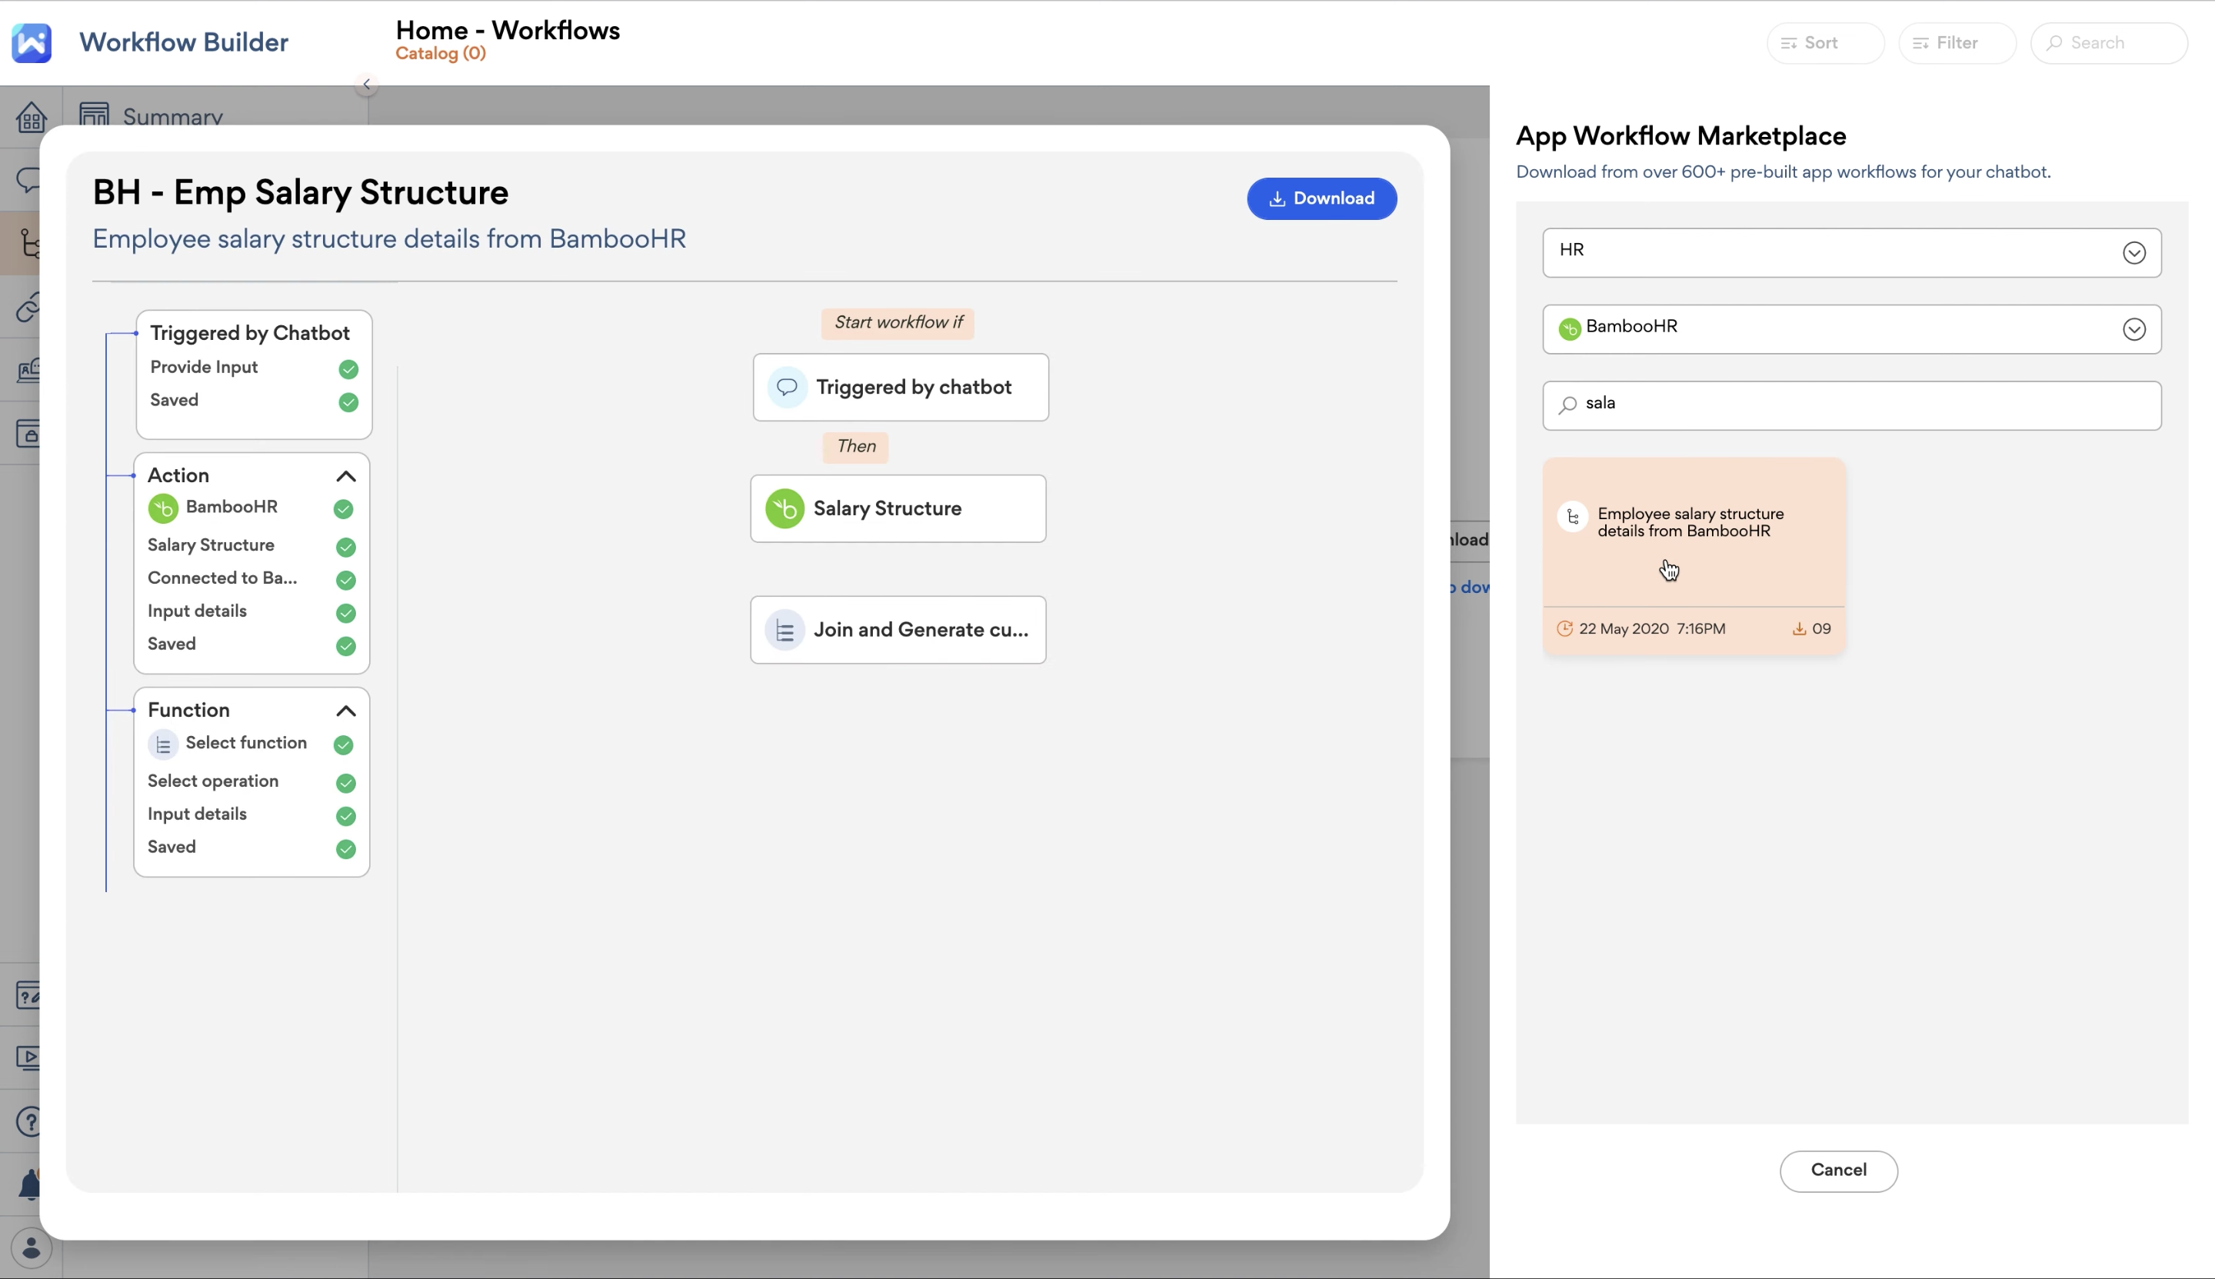
Task: Click green check next to Provide Input
Action: 348,369
